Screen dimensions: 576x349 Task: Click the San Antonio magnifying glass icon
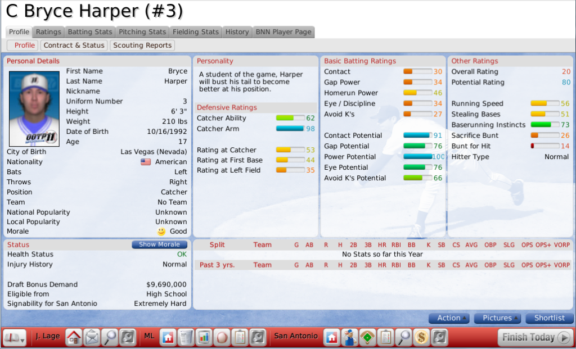[403, 337]
